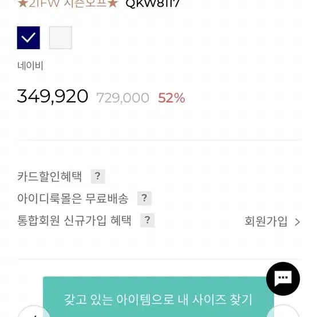Expand the chevron next to 회원가입

(297, 222)
